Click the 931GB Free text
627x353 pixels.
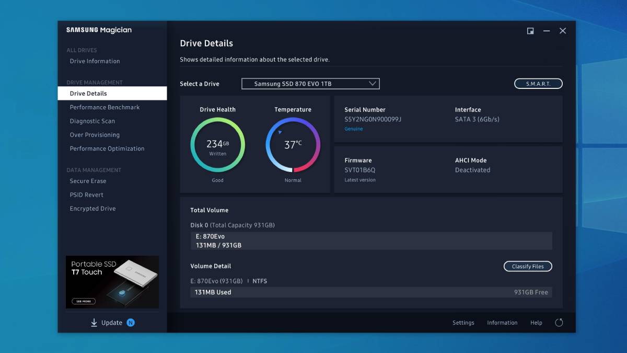531,292
